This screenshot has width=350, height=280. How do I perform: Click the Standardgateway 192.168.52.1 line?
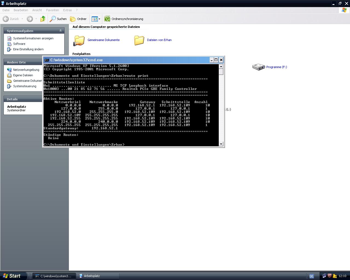(x=81, y=128)
